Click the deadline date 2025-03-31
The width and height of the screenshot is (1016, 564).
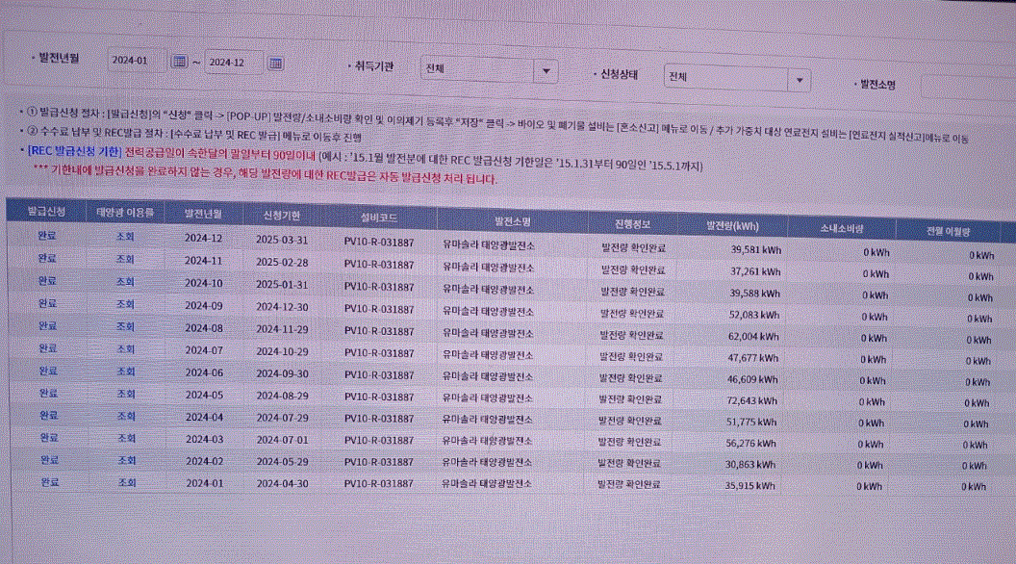[282, 240]
